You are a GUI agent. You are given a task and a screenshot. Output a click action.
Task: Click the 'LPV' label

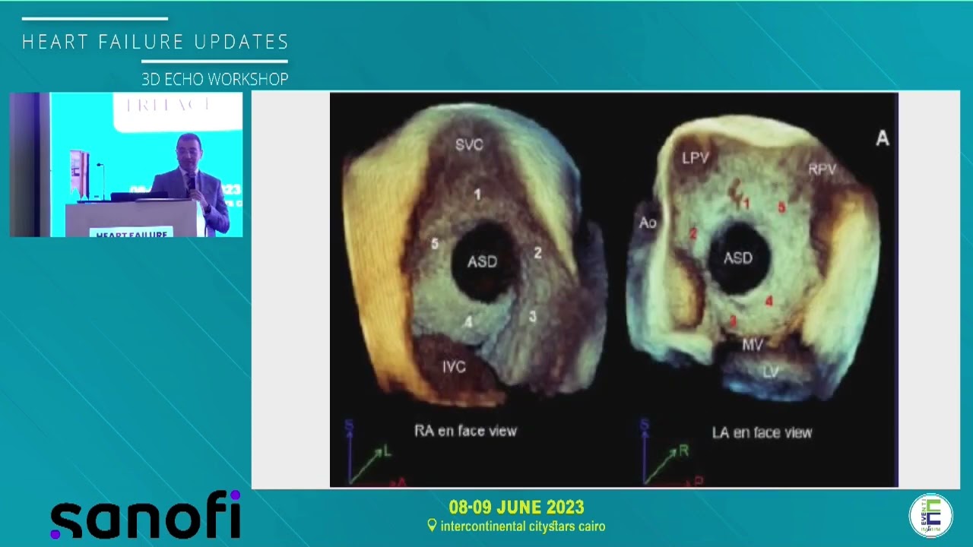pyautogui.click(x=696, y=158)
